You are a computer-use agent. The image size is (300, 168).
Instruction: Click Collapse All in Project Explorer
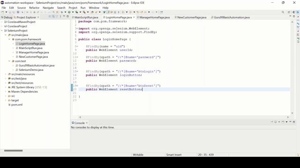50,17
